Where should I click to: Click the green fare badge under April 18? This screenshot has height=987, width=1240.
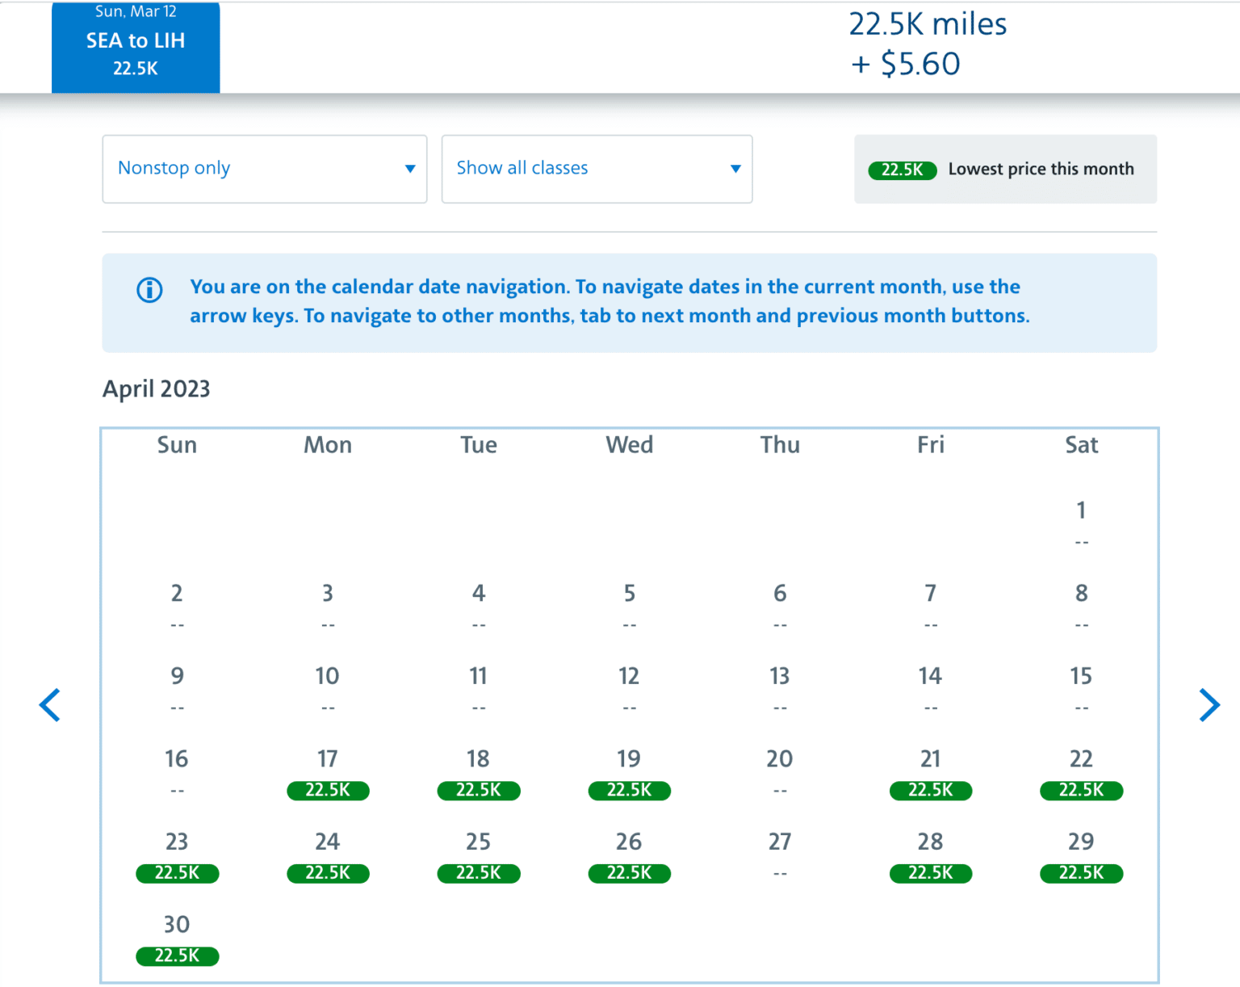pos(479,791)
